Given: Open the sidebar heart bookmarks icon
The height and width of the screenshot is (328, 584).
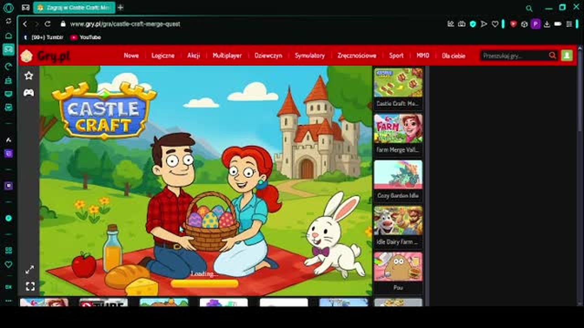Looking at the screenshot, I should (8, 264).
